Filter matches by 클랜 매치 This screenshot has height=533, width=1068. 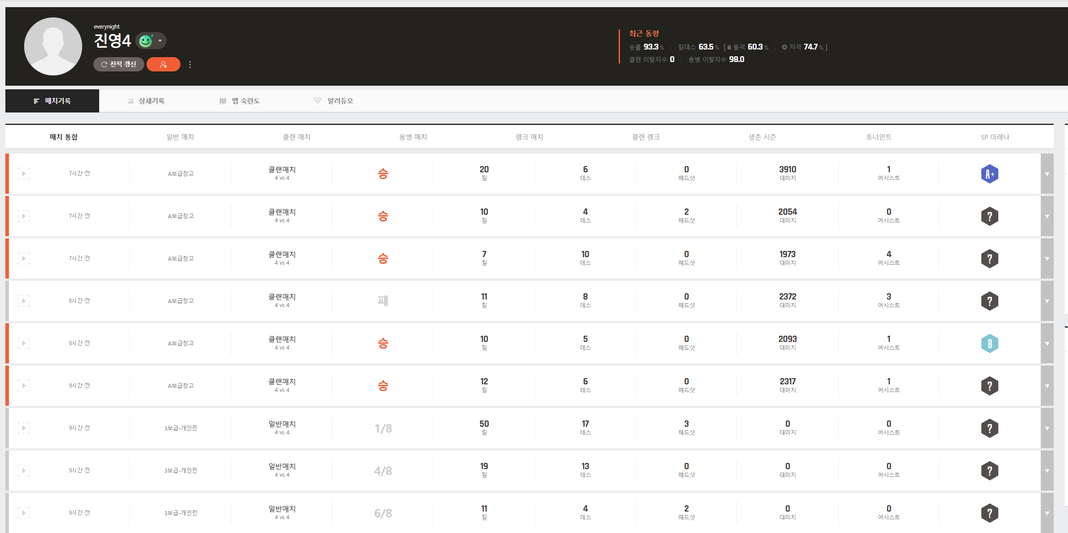297,137
